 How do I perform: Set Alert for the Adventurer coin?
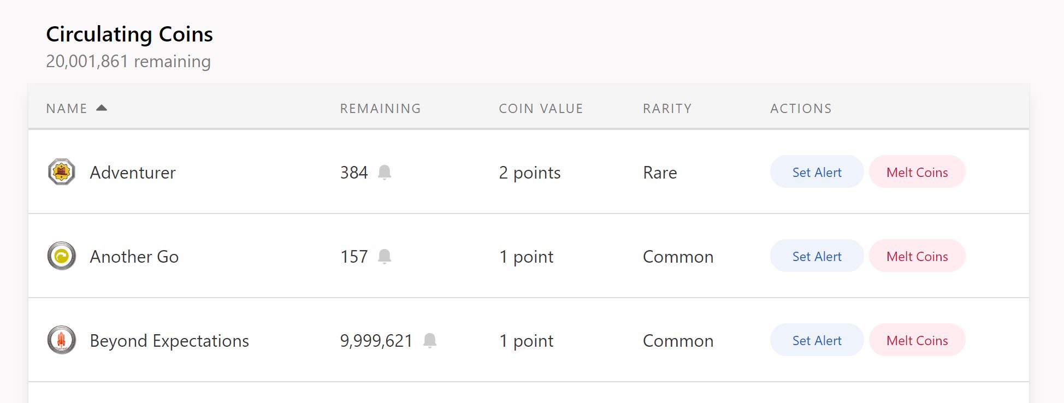(817, 172)
